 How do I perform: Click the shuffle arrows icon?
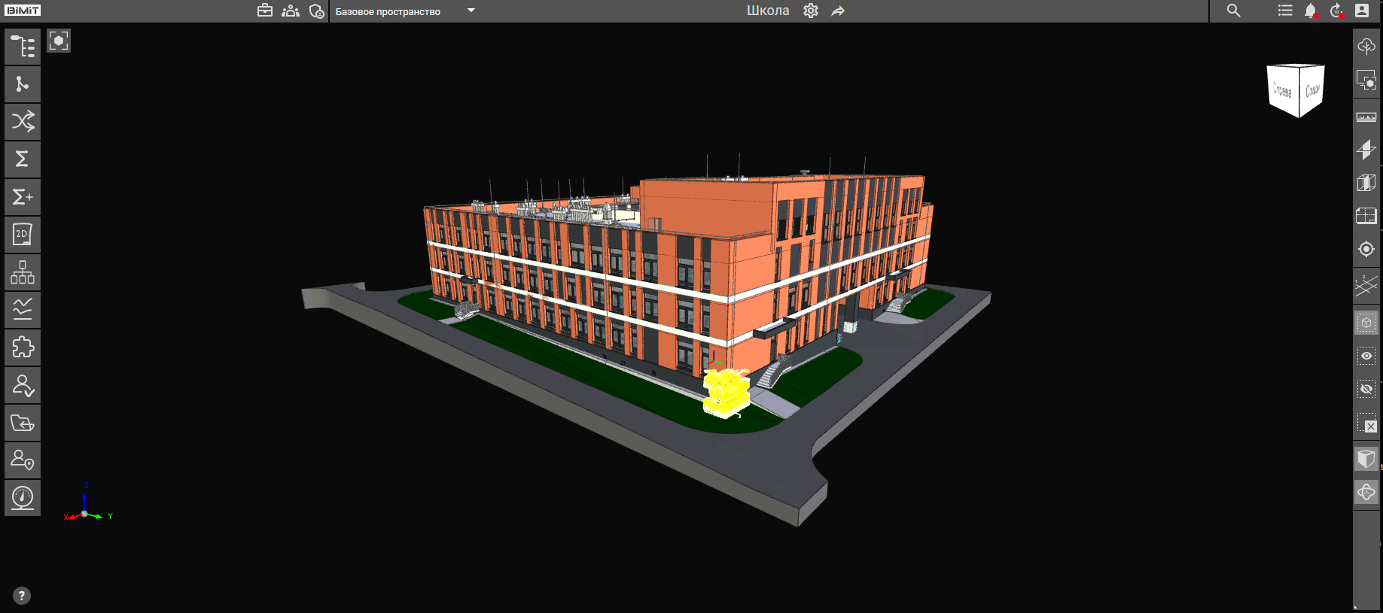click(x=23, y=122)
